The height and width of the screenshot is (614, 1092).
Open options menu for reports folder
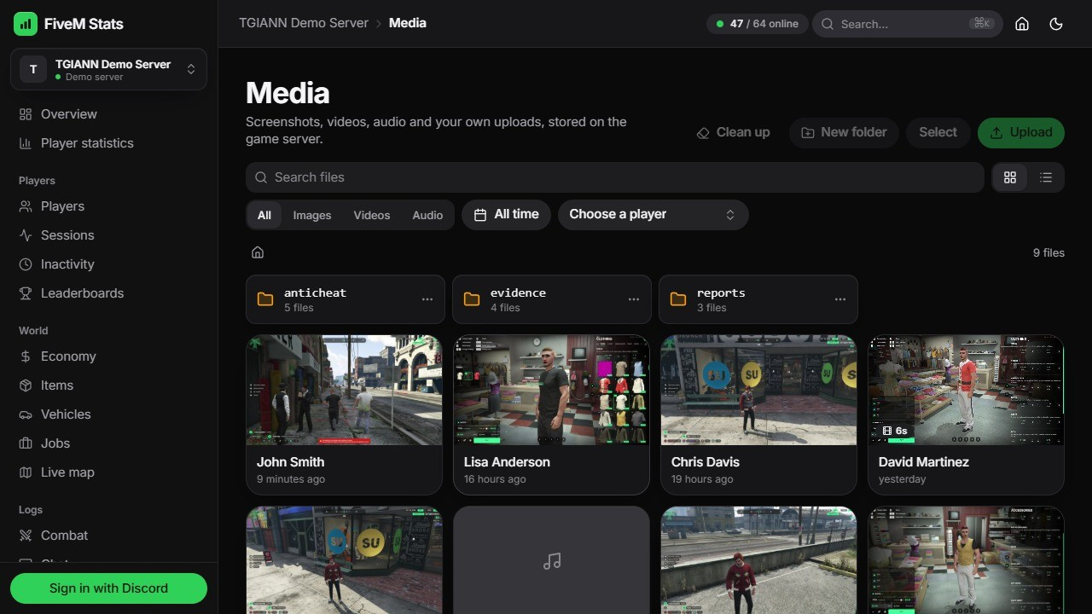coord(840,299)
